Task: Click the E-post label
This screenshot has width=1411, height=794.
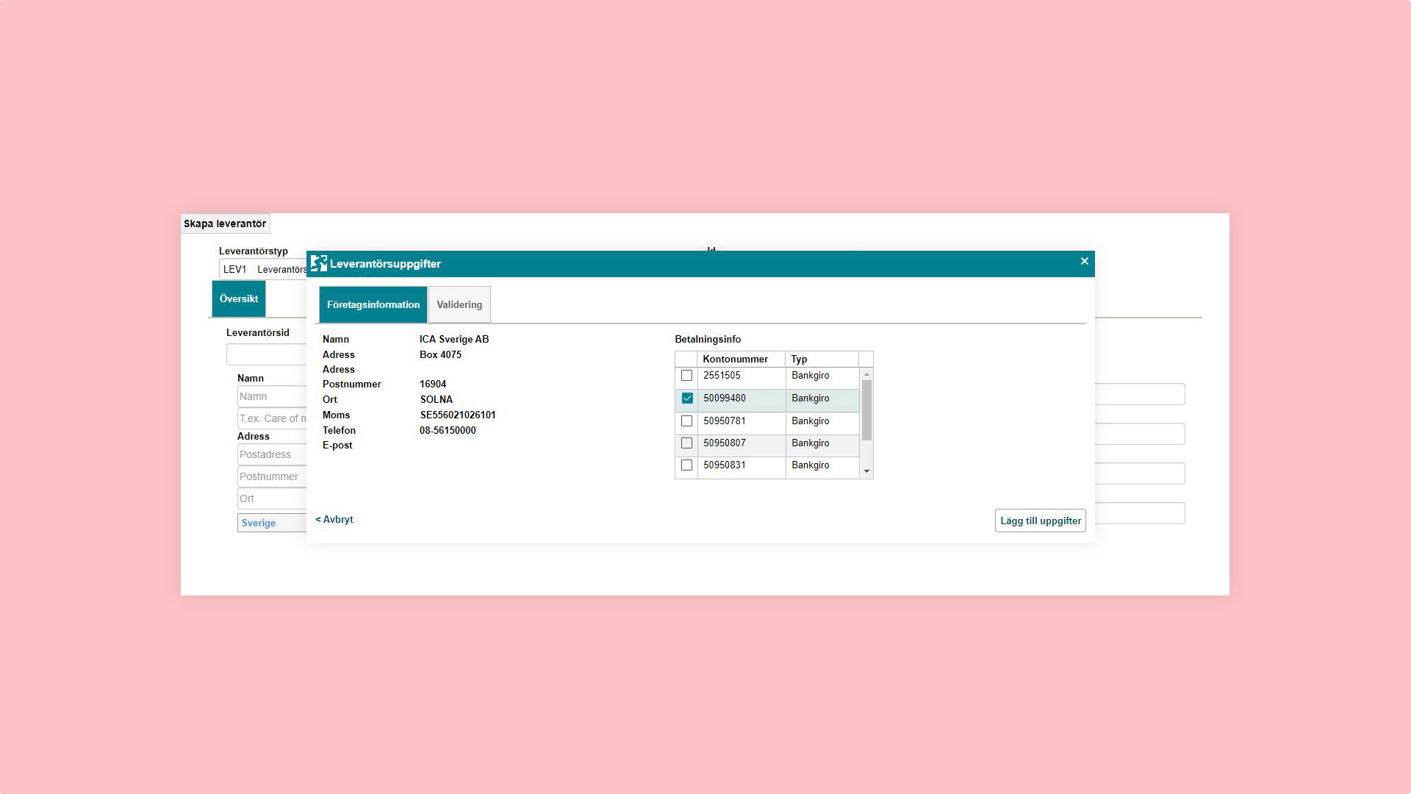Action: pyautogui.click(x=337, y=445)
